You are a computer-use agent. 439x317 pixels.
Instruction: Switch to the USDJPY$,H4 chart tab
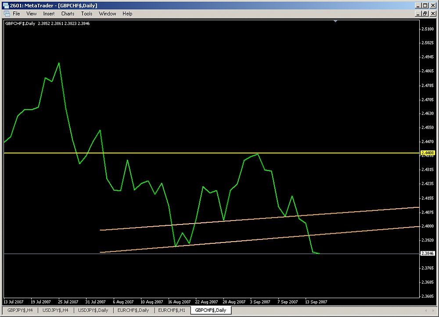click(x=55, y=310)
